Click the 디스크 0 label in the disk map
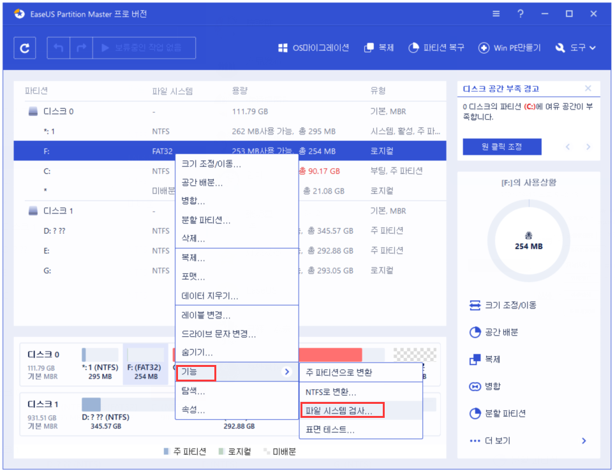 pos(43,355)
